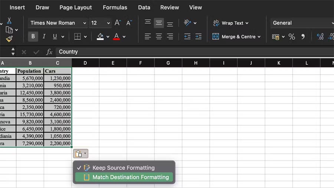Click the fx Insert Function icon

click(x=49, y=52)
